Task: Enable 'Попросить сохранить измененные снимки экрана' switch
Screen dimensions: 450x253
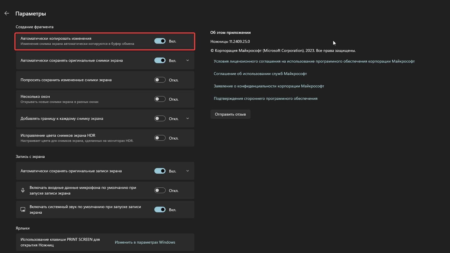Action: point(160,80)
